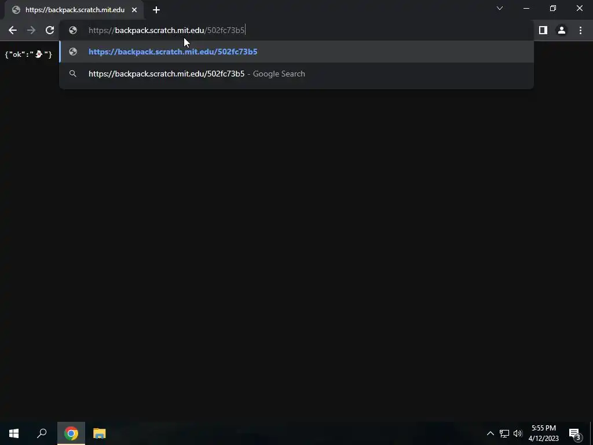This screenshot has height=445, width=593.
Task: Restore down the Chrome window
Action: coord(553,8)
